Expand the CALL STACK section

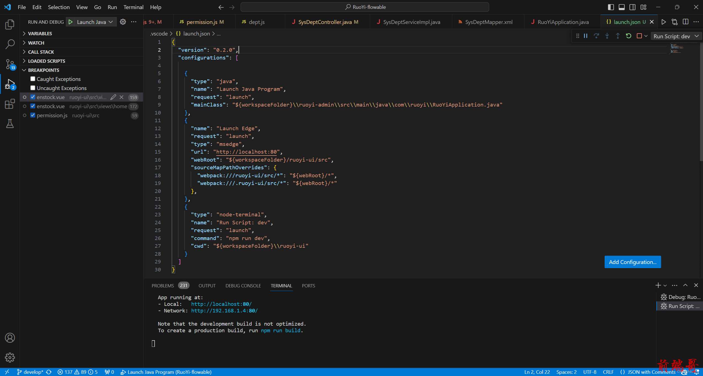[82, 52]
